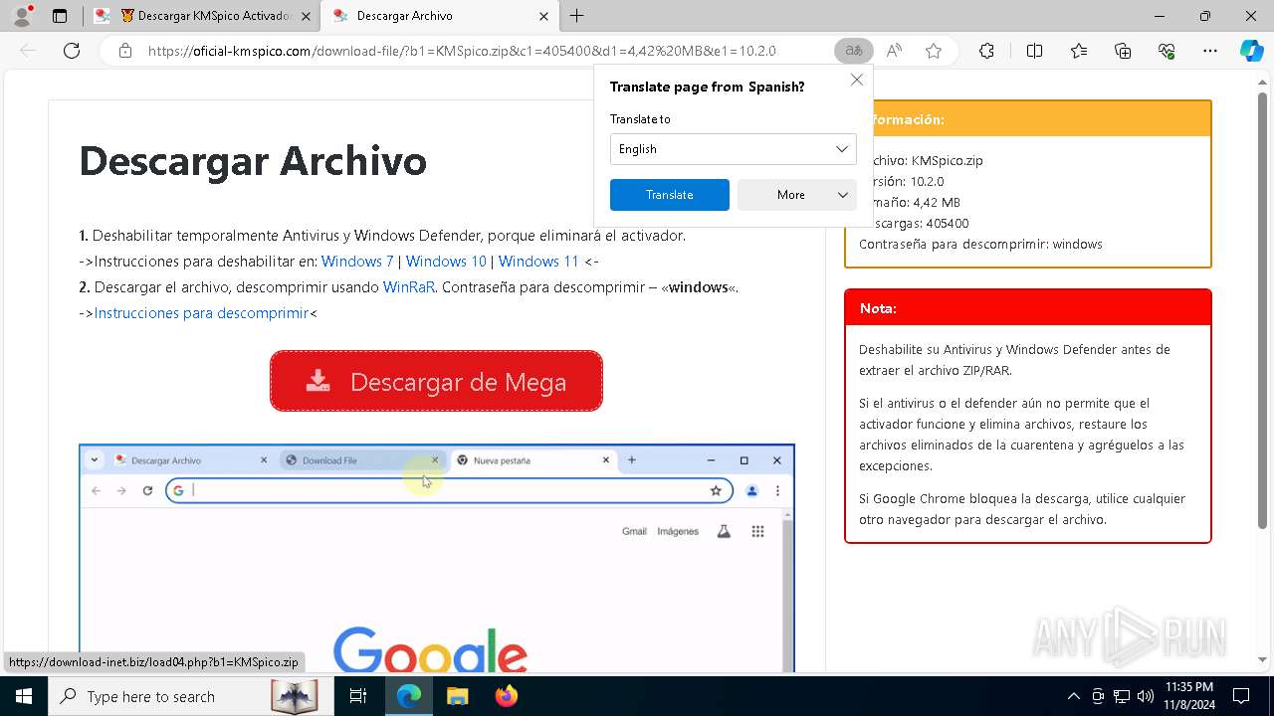1274x716 pixels.
Task: Open File Explorer from the taskbar
Action: click(x=457, y=696)
